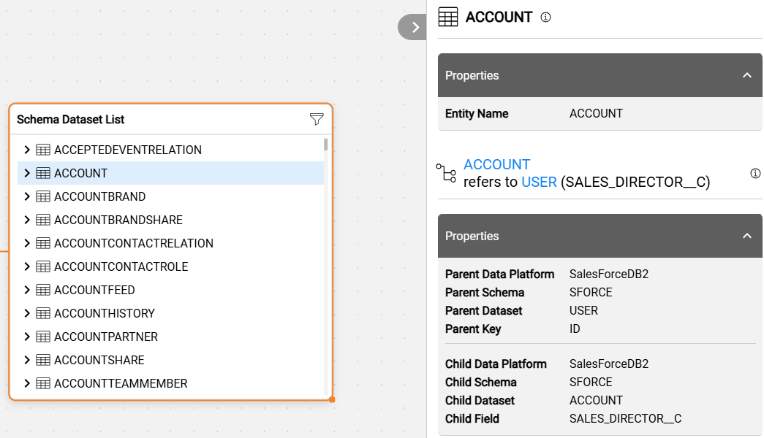Open the info icon beside the relationship description
Screen dimensions: 764x438
coord(755,173)
